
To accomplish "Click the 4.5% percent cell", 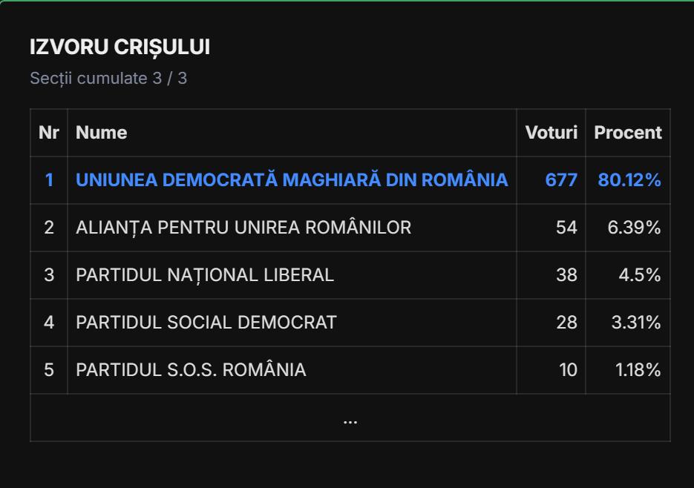I will click(x=639, y=275).
